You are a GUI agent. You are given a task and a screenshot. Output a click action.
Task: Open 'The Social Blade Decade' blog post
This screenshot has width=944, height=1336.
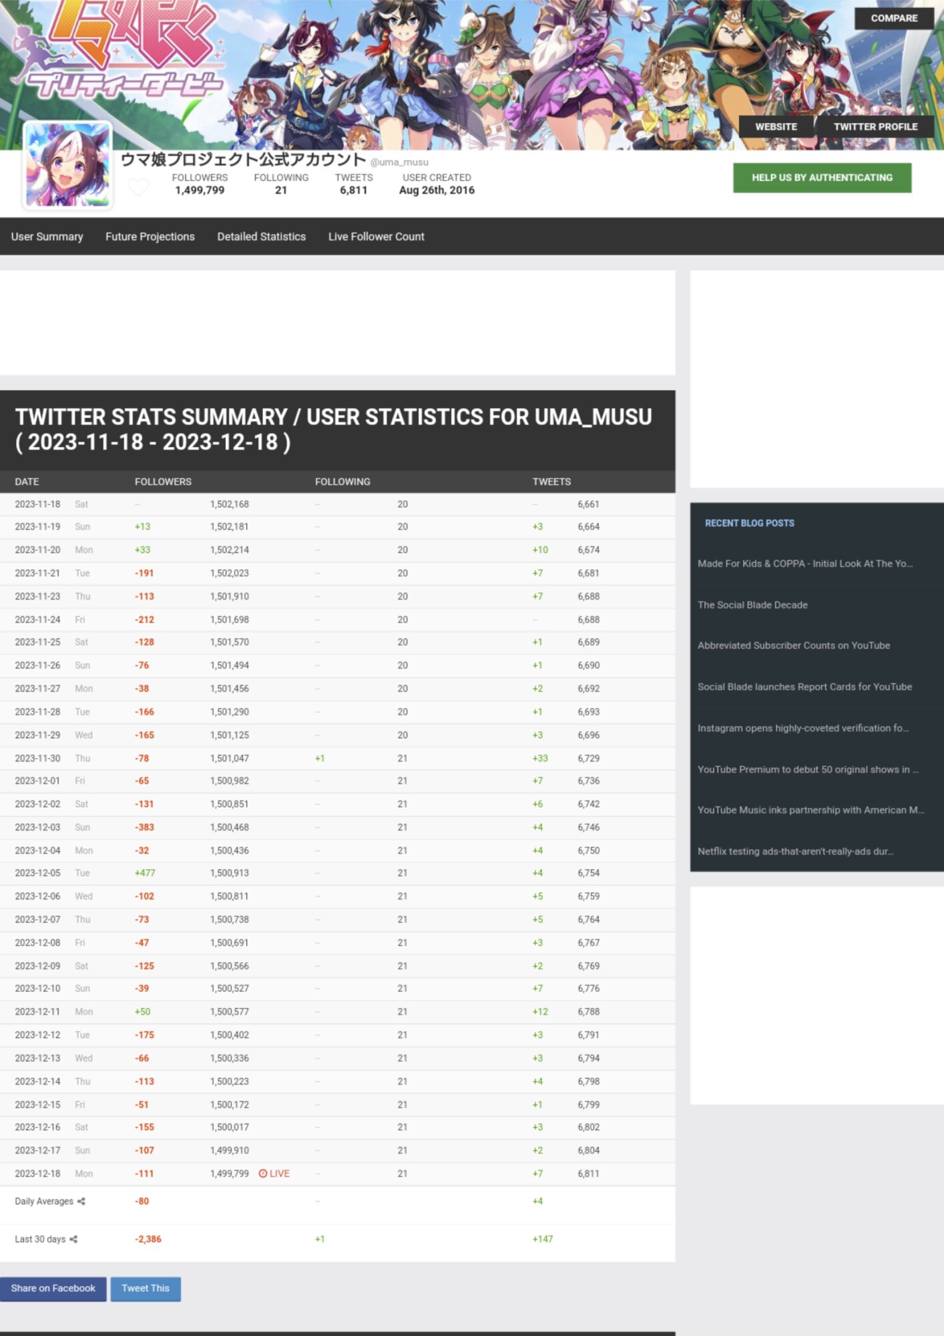[x=752, y=605]
